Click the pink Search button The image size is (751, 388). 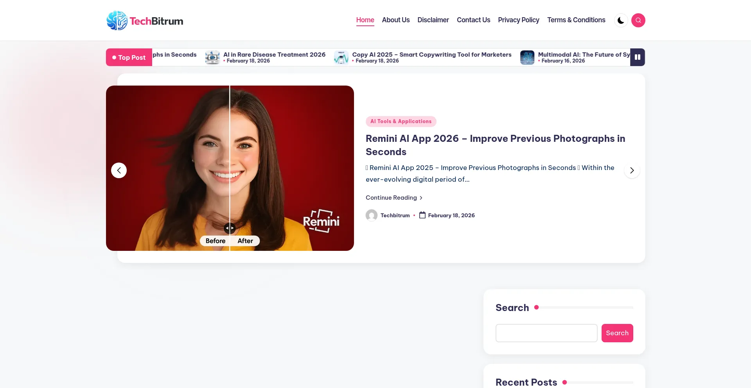point(617,333)
